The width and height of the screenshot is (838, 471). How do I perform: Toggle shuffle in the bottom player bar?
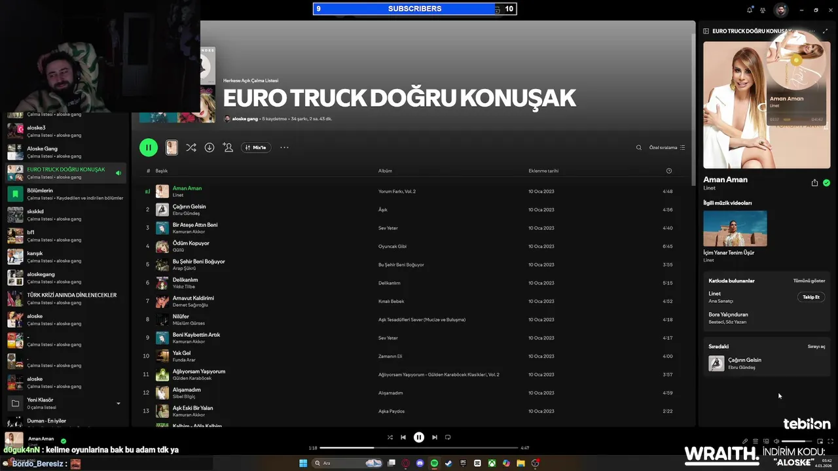tap(390, 437)
